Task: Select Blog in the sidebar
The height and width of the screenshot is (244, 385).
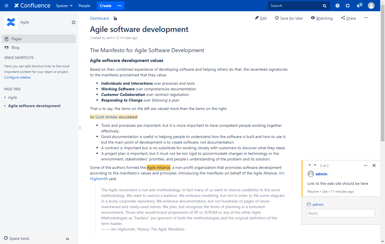Action: click(x=38, y=47)
